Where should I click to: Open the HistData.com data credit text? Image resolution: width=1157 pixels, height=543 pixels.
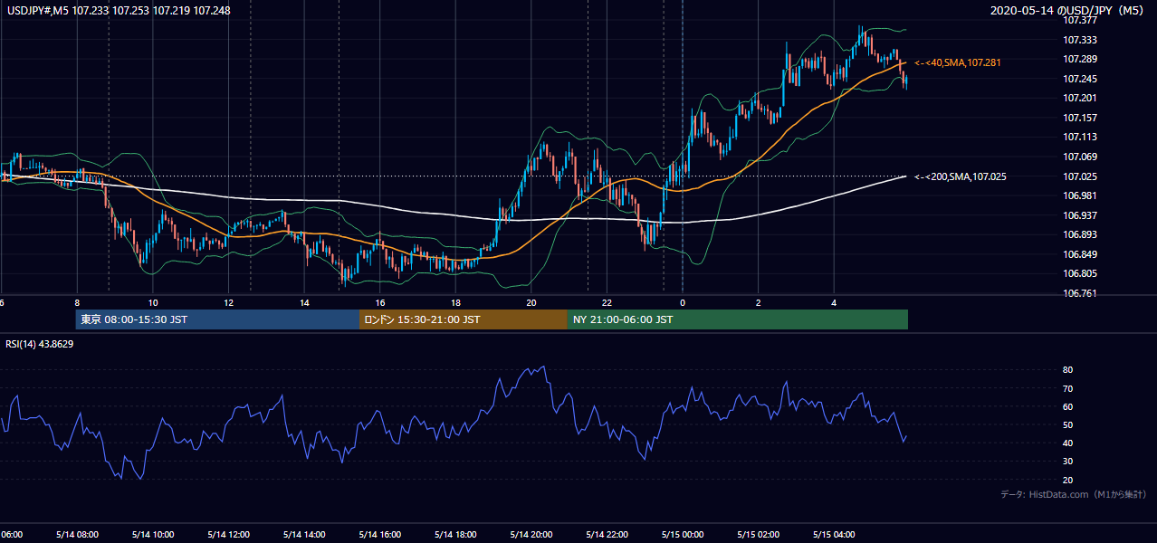coord(1074,494)
